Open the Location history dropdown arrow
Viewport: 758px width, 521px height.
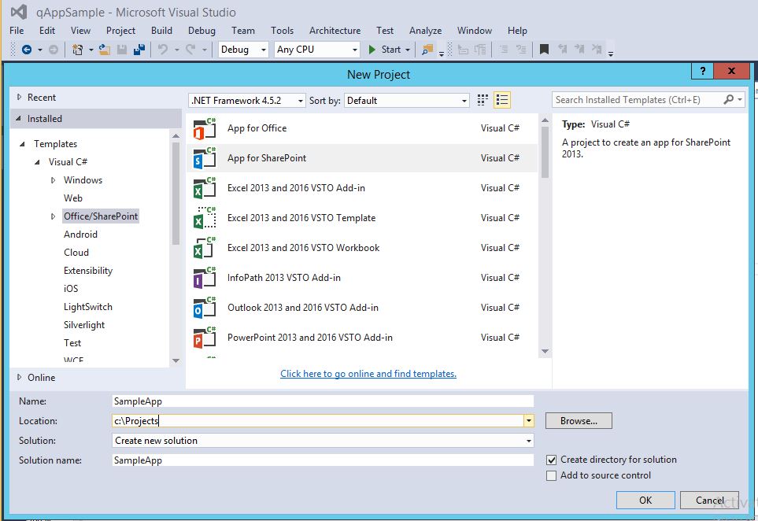coord(528,421)
